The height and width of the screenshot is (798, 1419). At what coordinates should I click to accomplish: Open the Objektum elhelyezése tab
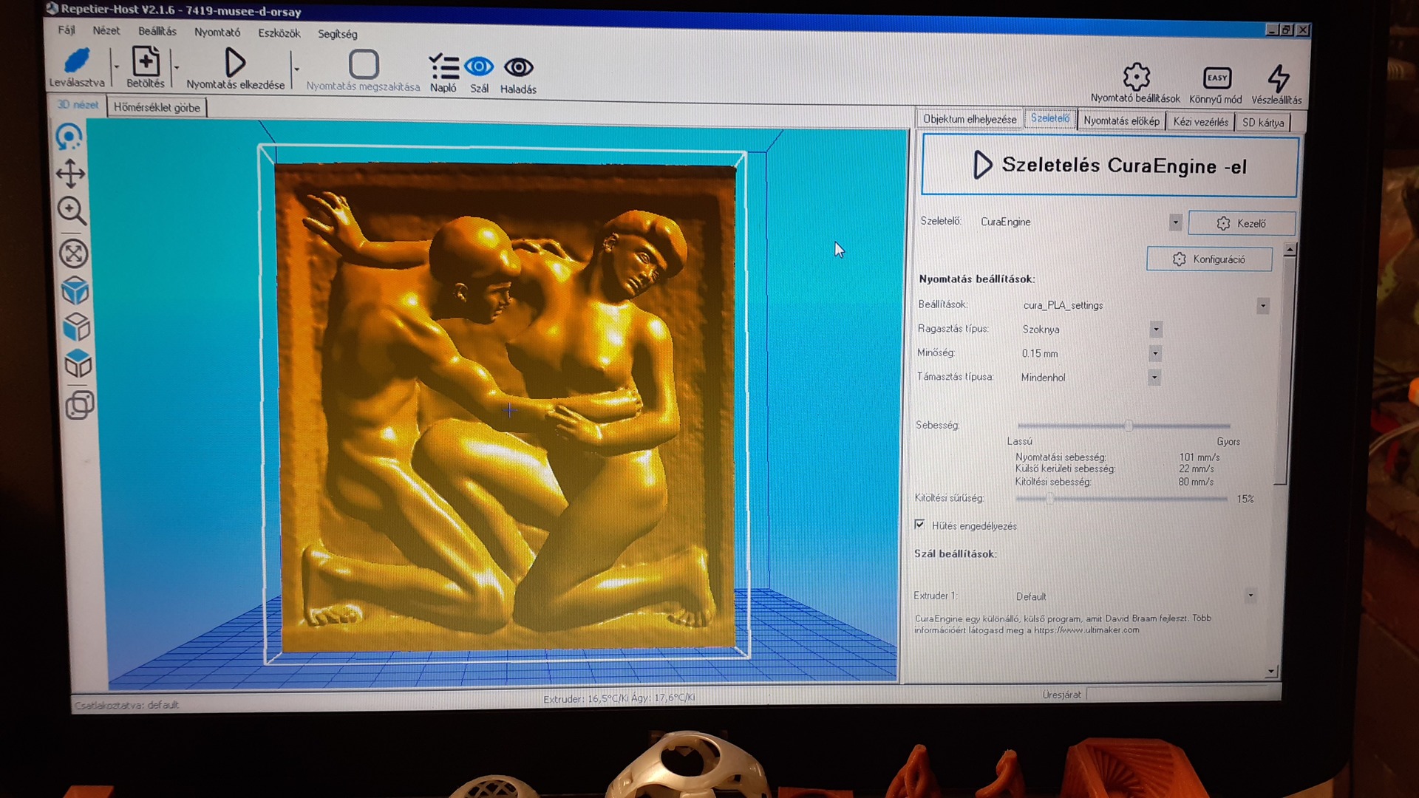point(970,119)
